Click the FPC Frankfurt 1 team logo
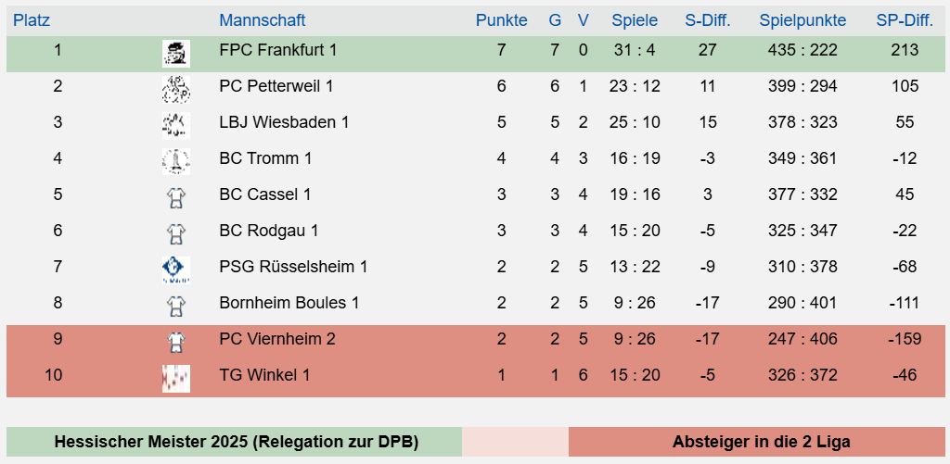This screenshot has width=950, height=464. (x=176, y=53)
